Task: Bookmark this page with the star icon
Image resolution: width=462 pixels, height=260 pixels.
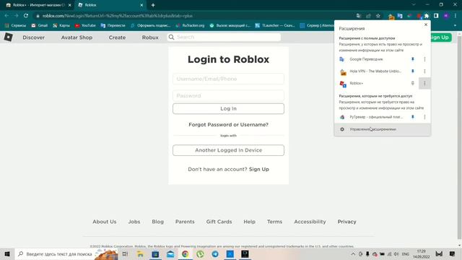Action: 378,16
